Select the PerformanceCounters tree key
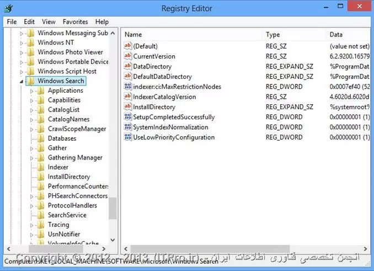The width and height of the screenshot is (374, 271). [x=78, y=187]
